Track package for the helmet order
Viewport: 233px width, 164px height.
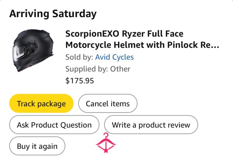pyautogui.click(x=41, y=104)
